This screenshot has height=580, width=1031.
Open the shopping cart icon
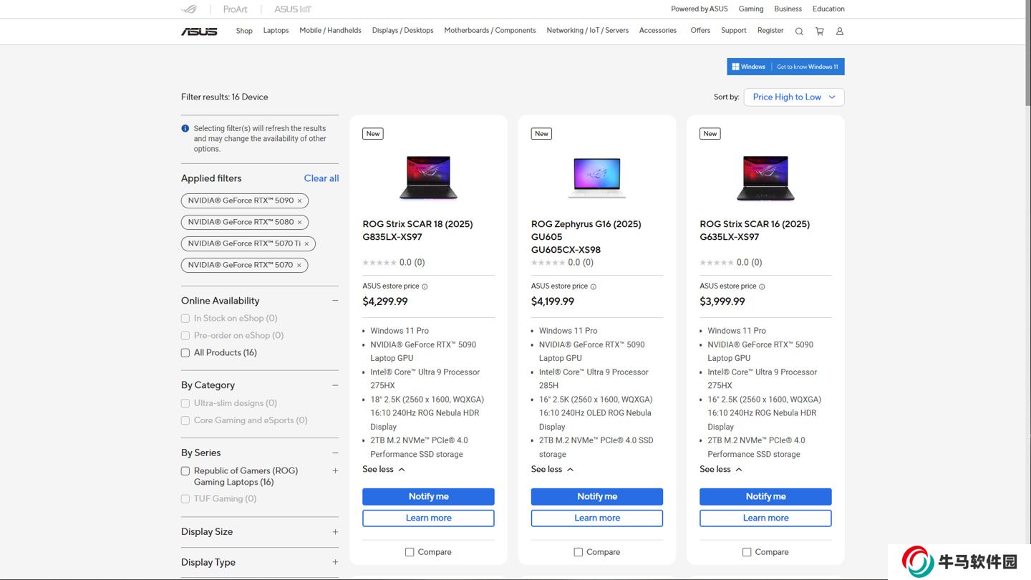click(x=820, y=31)
